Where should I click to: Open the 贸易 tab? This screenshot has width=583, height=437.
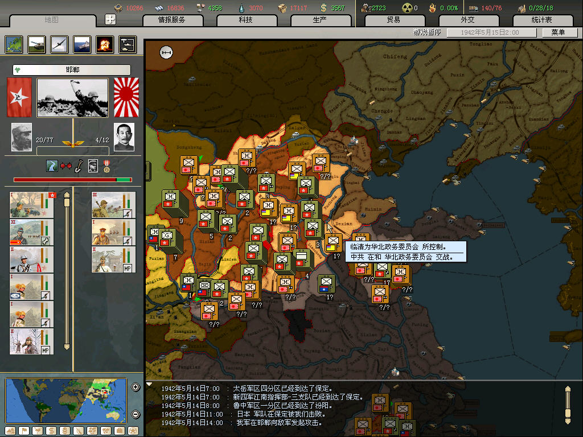(x=395, y=20)
